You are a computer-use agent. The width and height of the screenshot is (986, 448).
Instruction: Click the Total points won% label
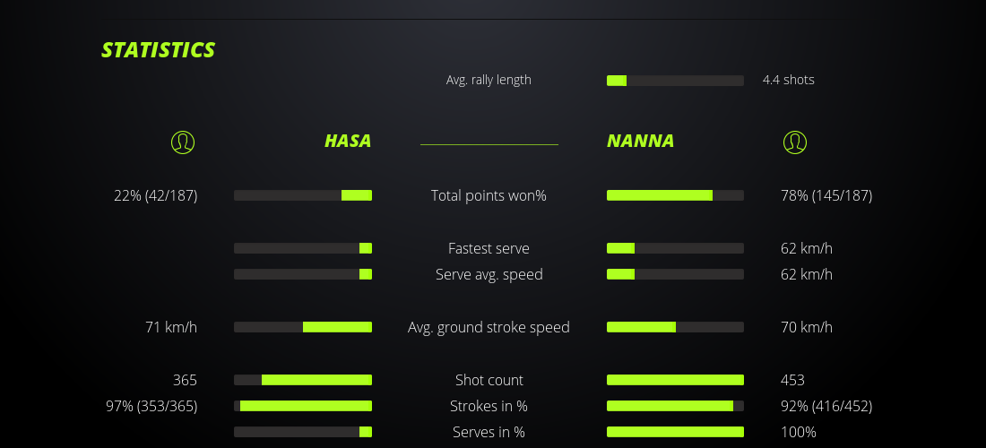pyautogui.click(x=489, y=195)
